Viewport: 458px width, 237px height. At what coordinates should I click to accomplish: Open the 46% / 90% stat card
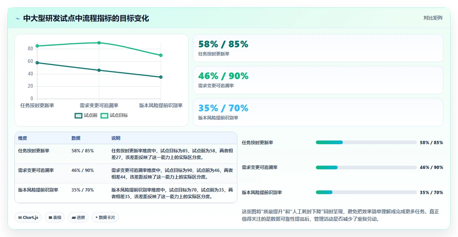pos(318,80)
